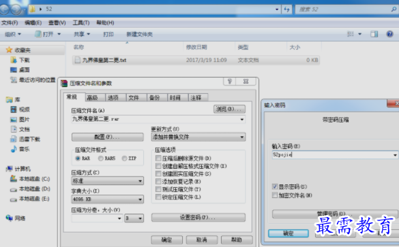Click help button in archive dialog title

230,82
